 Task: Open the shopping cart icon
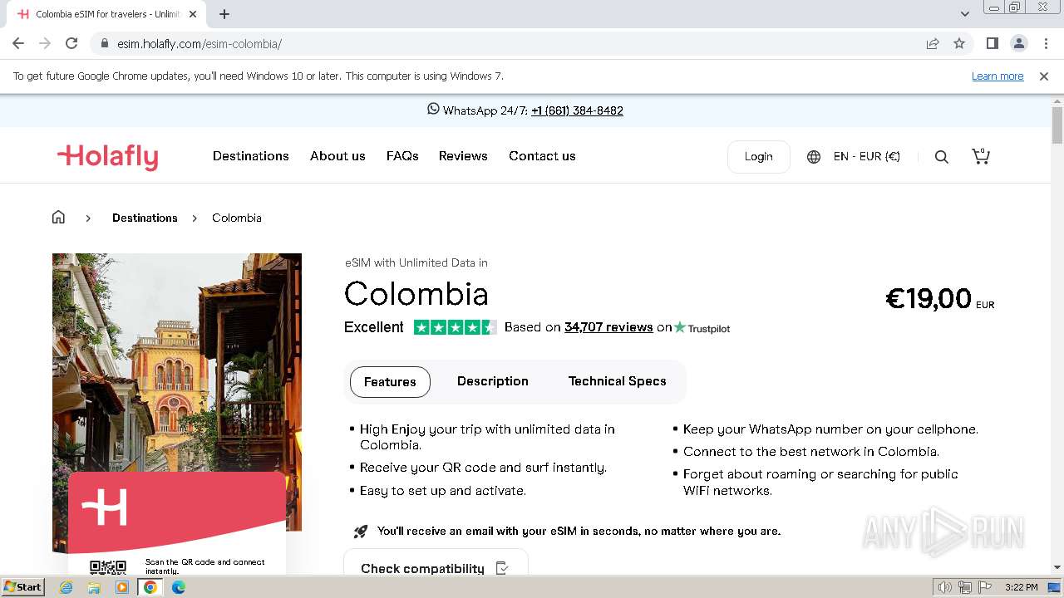click(x=981, y=156)
